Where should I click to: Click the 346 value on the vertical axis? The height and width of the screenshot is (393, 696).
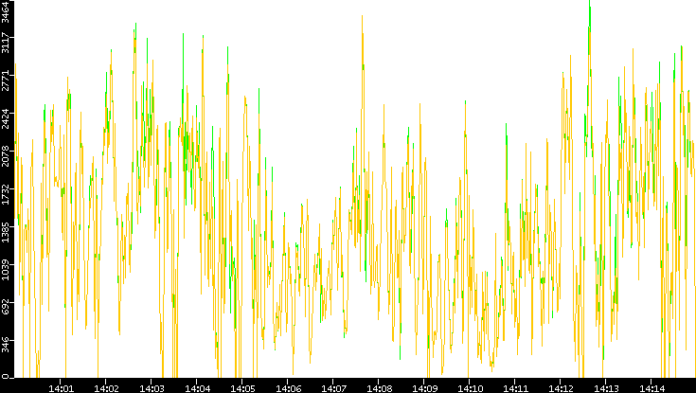pyautogui.click(x=6, y=344)
